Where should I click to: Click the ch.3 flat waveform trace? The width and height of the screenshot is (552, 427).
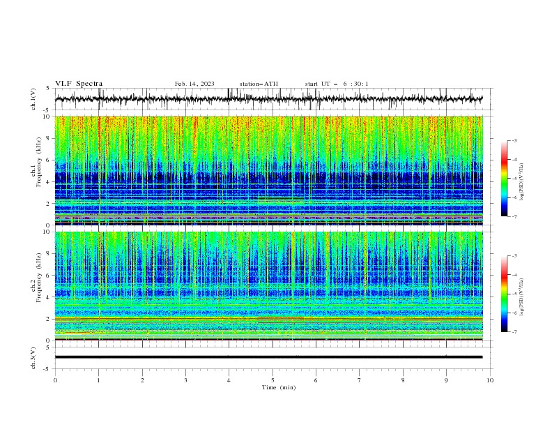pos(268,357)
